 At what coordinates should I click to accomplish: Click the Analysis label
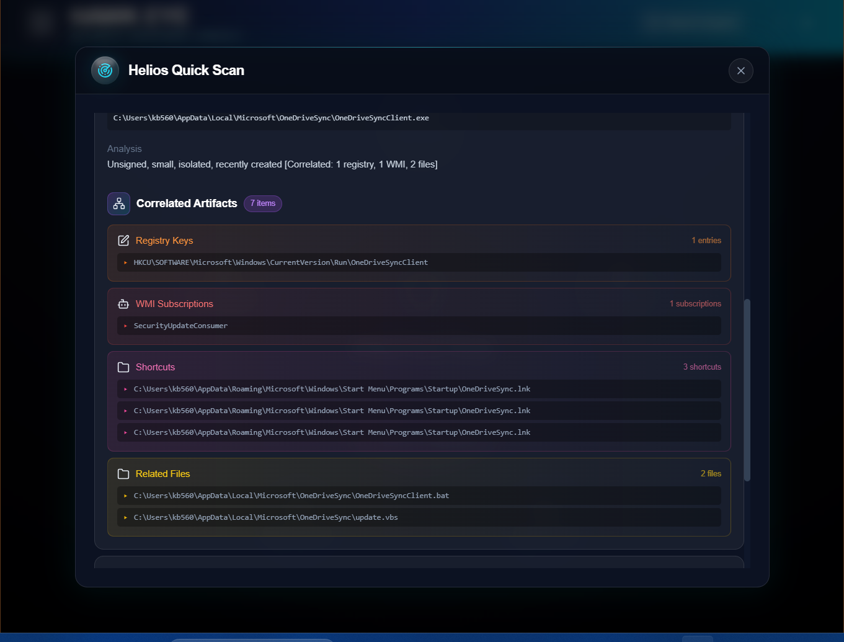125,149
